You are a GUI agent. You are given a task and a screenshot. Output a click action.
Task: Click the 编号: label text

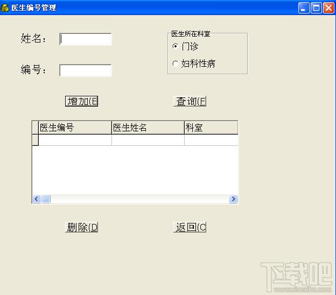(x=33, y=70)
